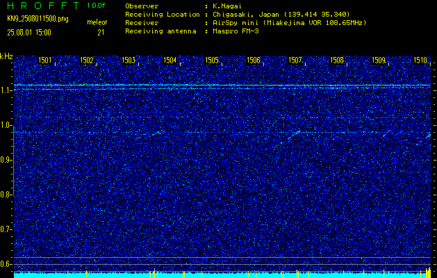The width and height of the screenshot is (437, 278).
Task: Click the 1503 time marker label
Action: tap(129, 60)
